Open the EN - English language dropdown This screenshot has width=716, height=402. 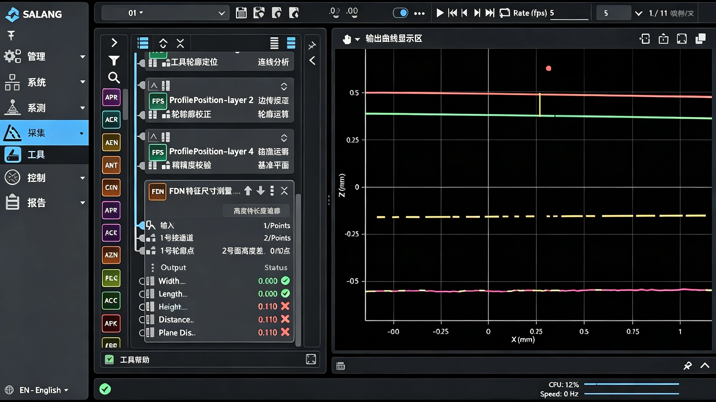pos(44,390)
